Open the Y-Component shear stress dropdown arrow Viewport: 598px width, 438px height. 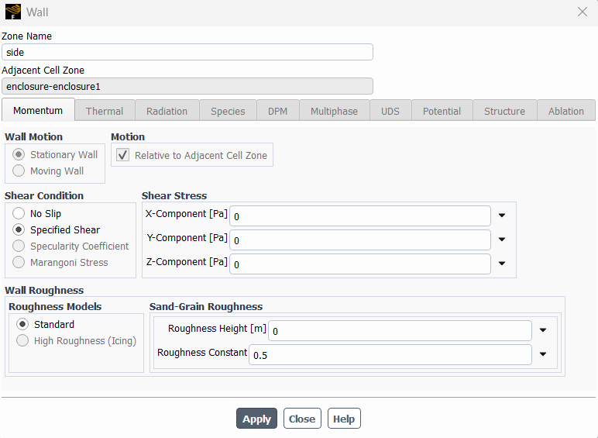click(x=502, y=240)
